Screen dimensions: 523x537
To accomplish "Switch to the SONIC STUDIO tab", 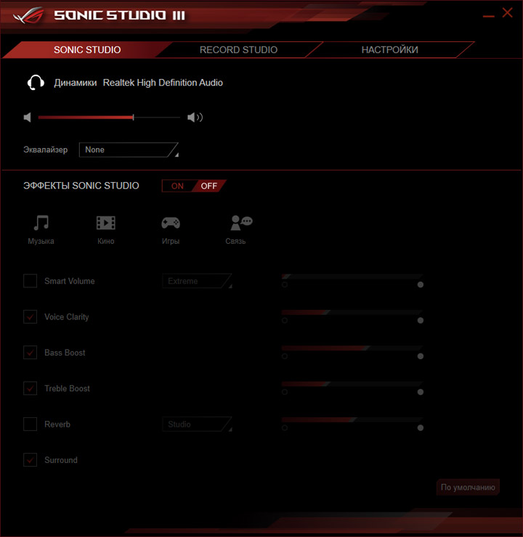I will point(87,50).
